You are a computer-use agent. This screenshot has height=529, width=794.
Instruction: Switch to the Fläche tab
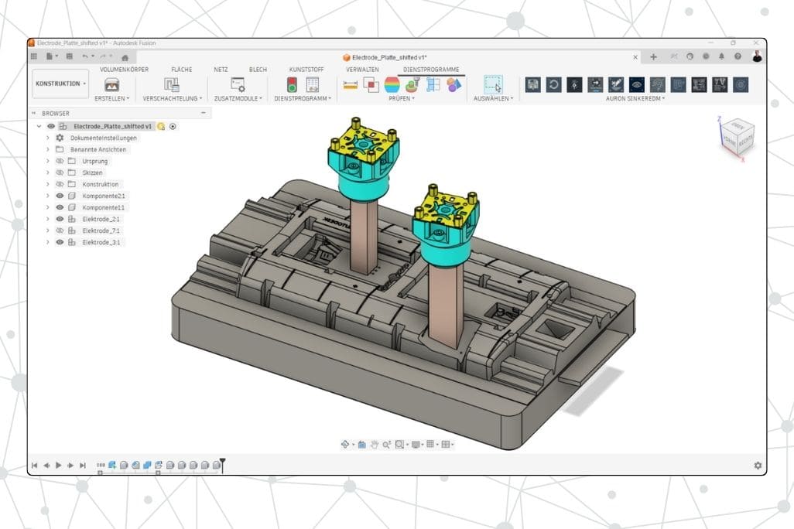181,70
